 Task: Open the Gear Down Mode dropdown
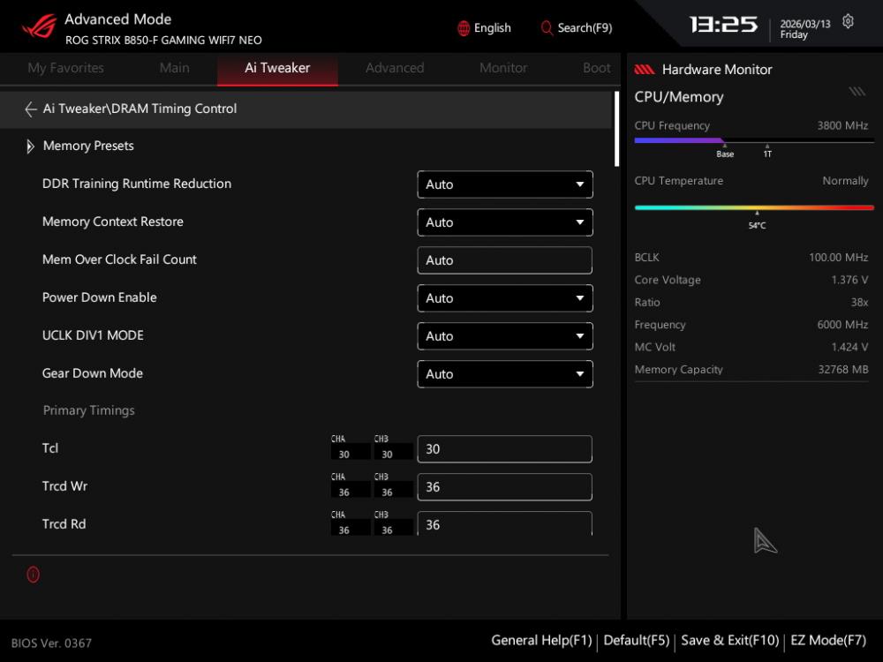[504, 374]
